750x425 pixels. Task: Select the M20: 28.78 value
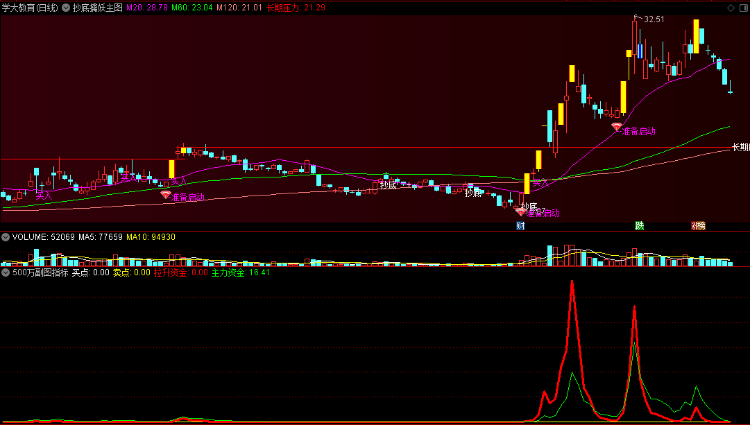[147, 8]
